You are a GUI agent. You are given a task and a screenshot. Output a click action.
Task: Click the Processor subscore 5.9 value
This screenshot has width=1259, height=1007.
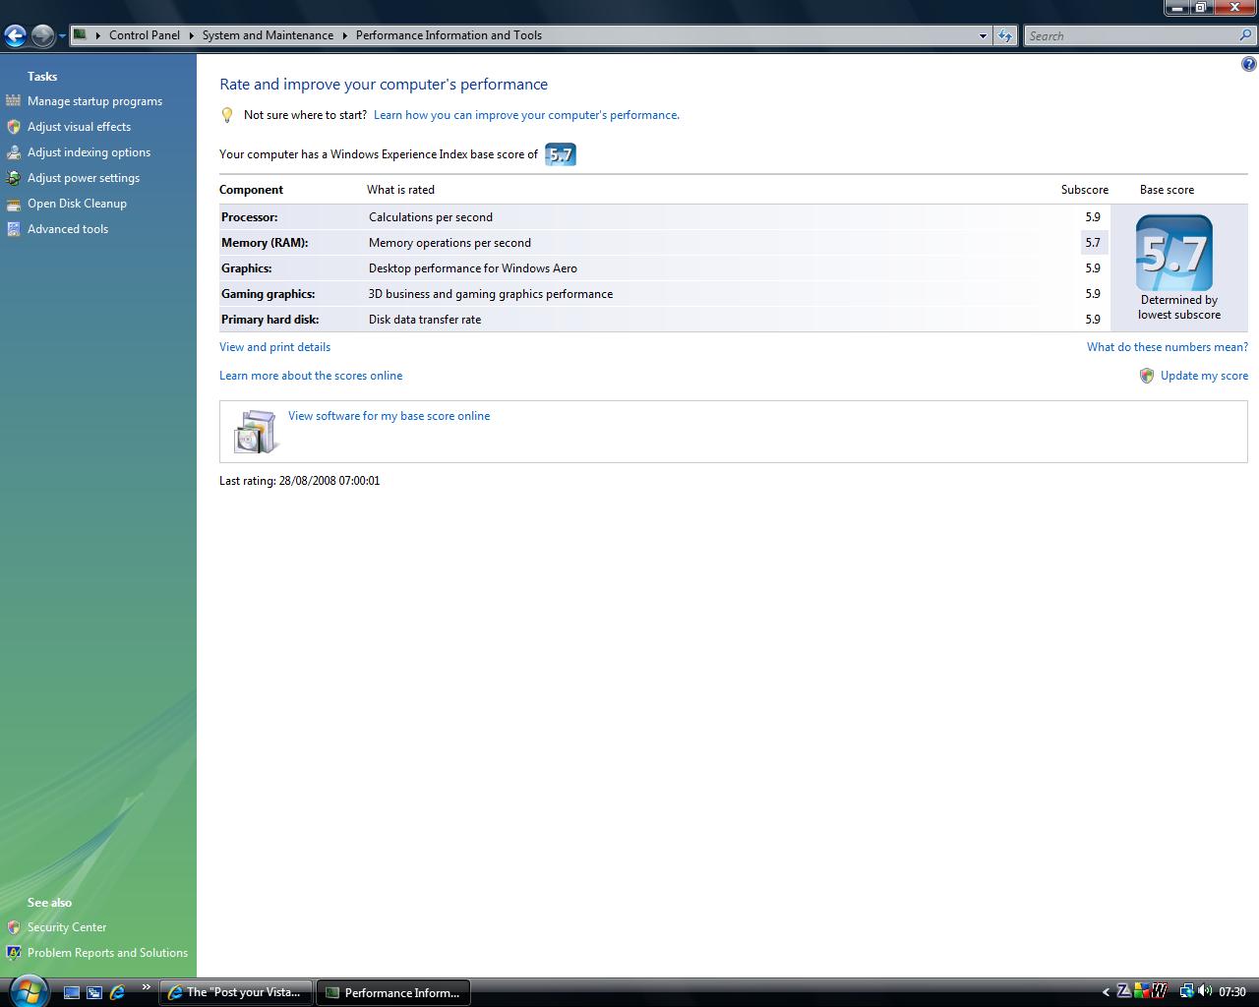1093,217
